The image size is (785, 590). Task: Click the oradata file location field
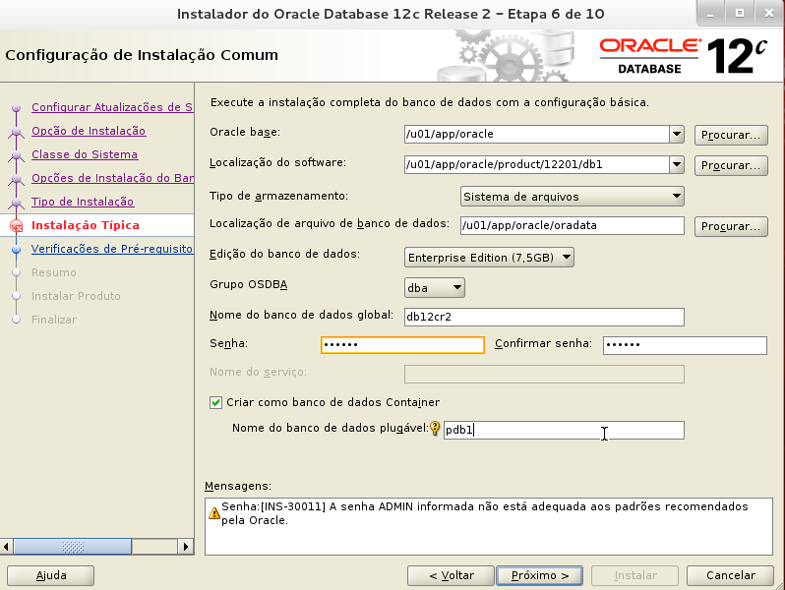[x=573, y=226]
